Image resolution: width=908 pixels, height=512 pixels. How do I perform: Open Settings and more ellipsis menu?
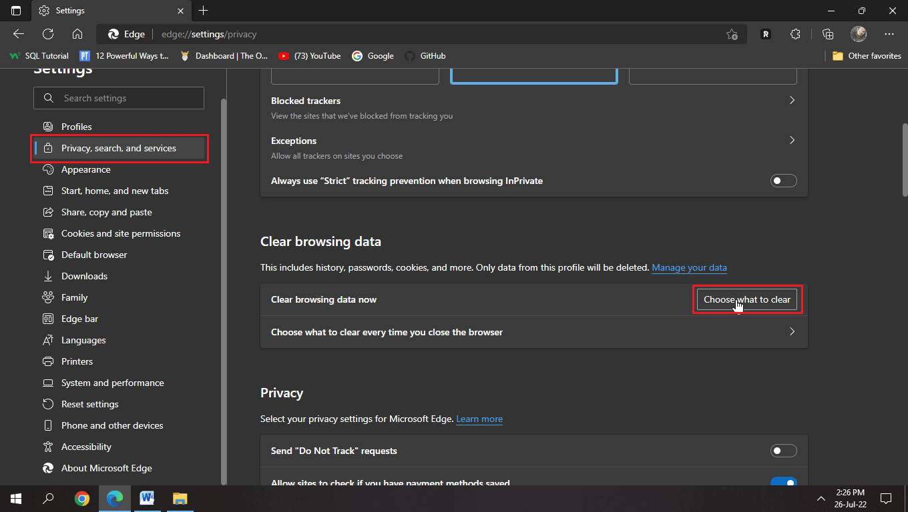coord(889,34)
